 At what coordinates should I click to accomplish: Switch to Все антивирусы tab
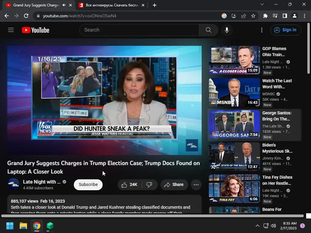click(x=112, y=5)
